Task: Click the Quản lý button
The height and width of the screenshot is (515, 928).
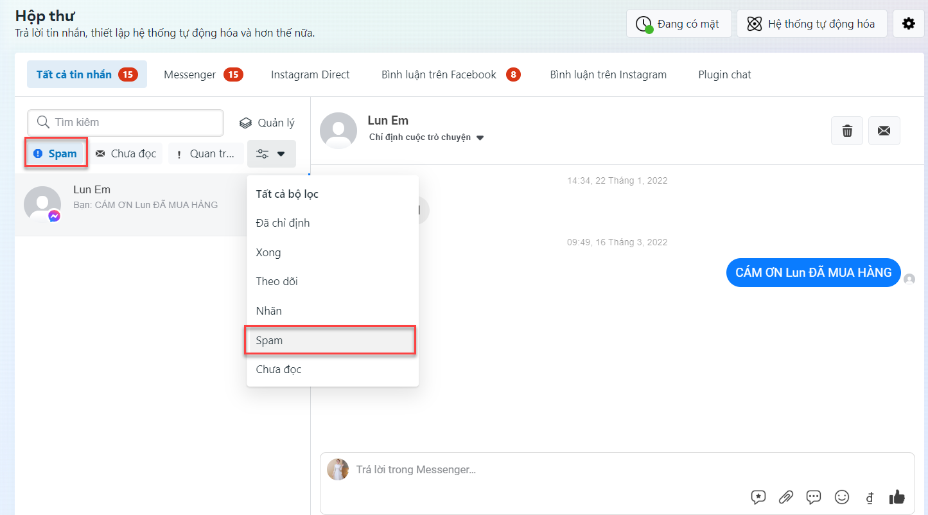Action: [x=267, y=123]
